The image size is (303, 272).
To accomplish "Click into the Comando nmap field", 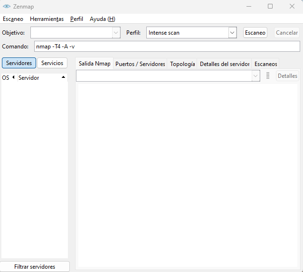I will coord(167,47).
